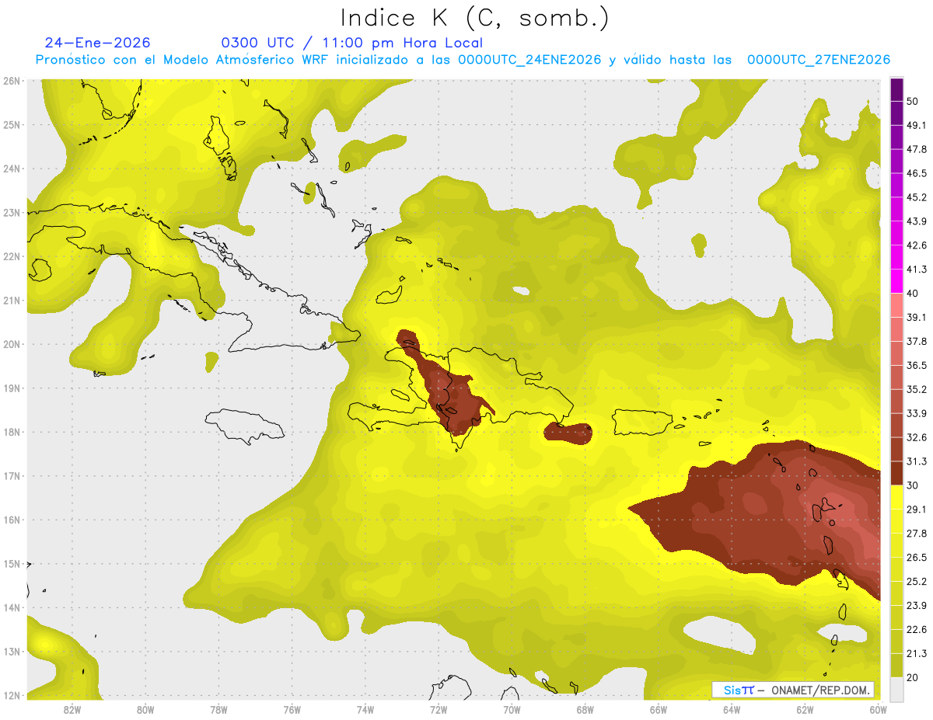933x720 pixels.
Task: Click the '80W' longitude axis label
Action: click(145, 709)
